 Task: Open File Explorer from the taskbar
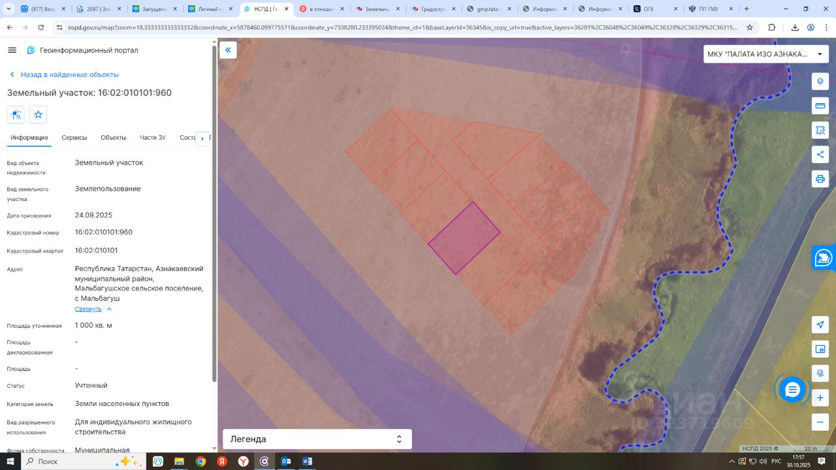click(x=179, y=462)
